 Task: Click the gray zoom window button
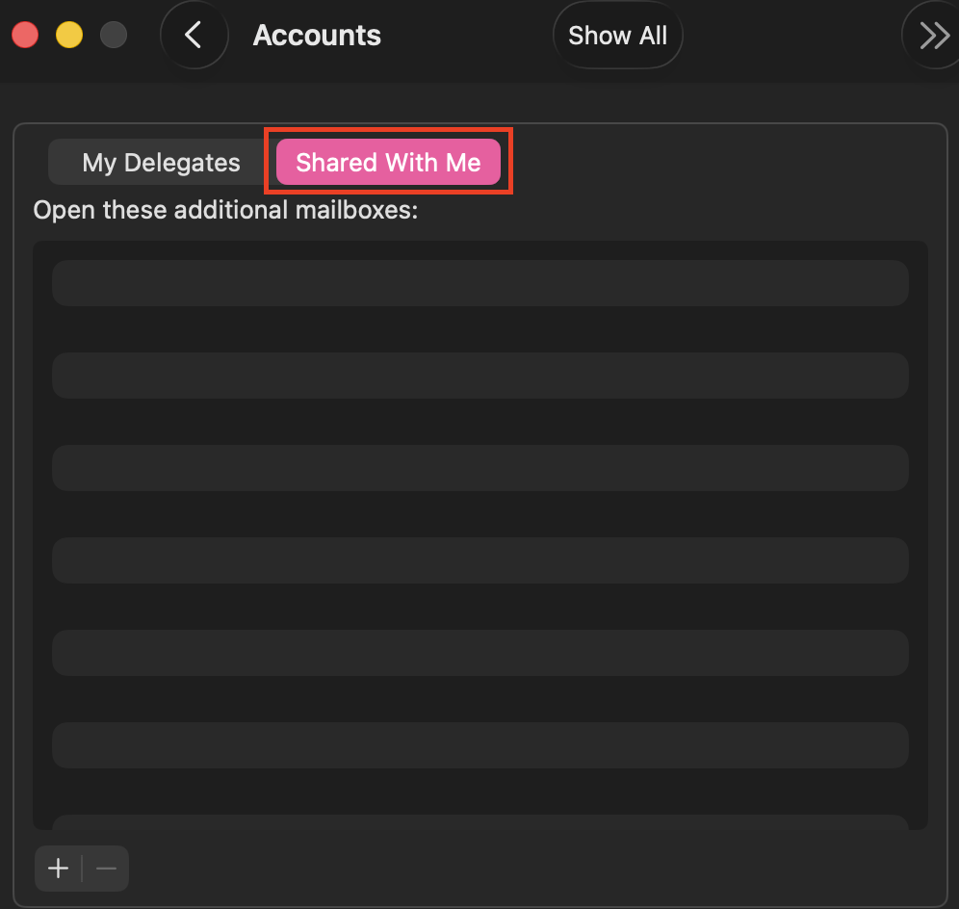(114, 36)
